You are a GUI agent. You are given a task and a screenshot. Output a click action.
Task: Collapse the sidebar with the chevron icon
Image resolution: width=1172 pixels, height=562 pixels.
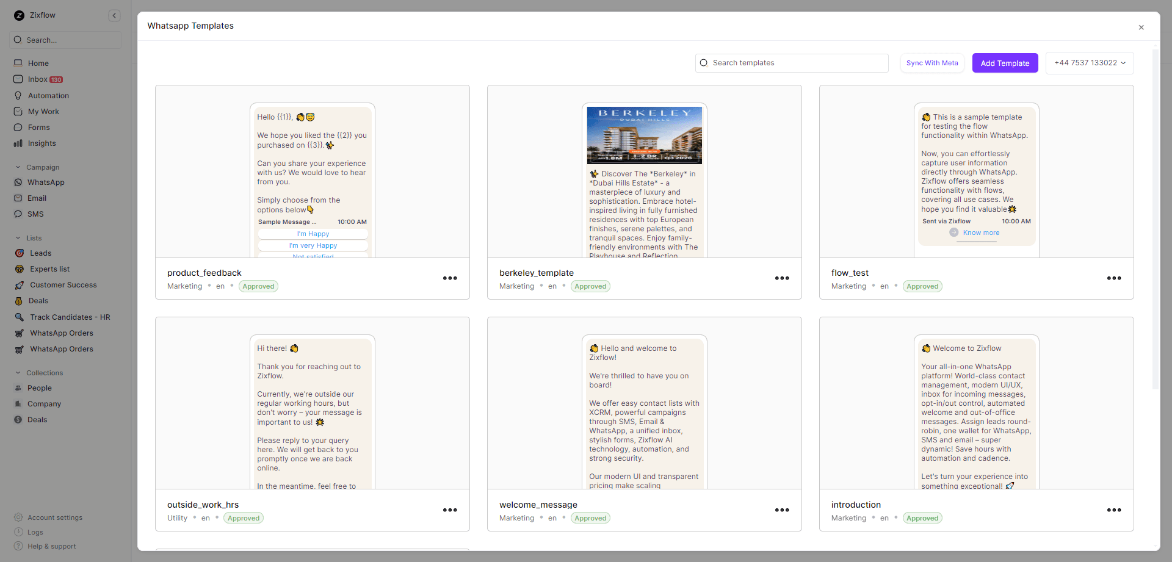tap(114, 16)
